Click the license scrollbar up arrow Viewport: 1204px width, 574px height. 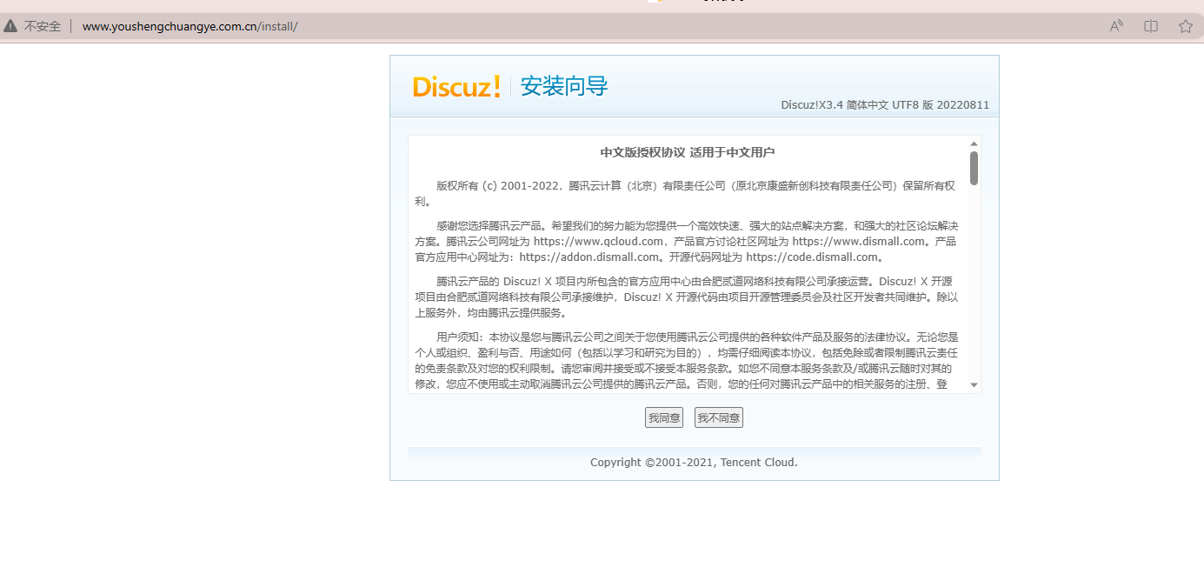tap(974, 143)
